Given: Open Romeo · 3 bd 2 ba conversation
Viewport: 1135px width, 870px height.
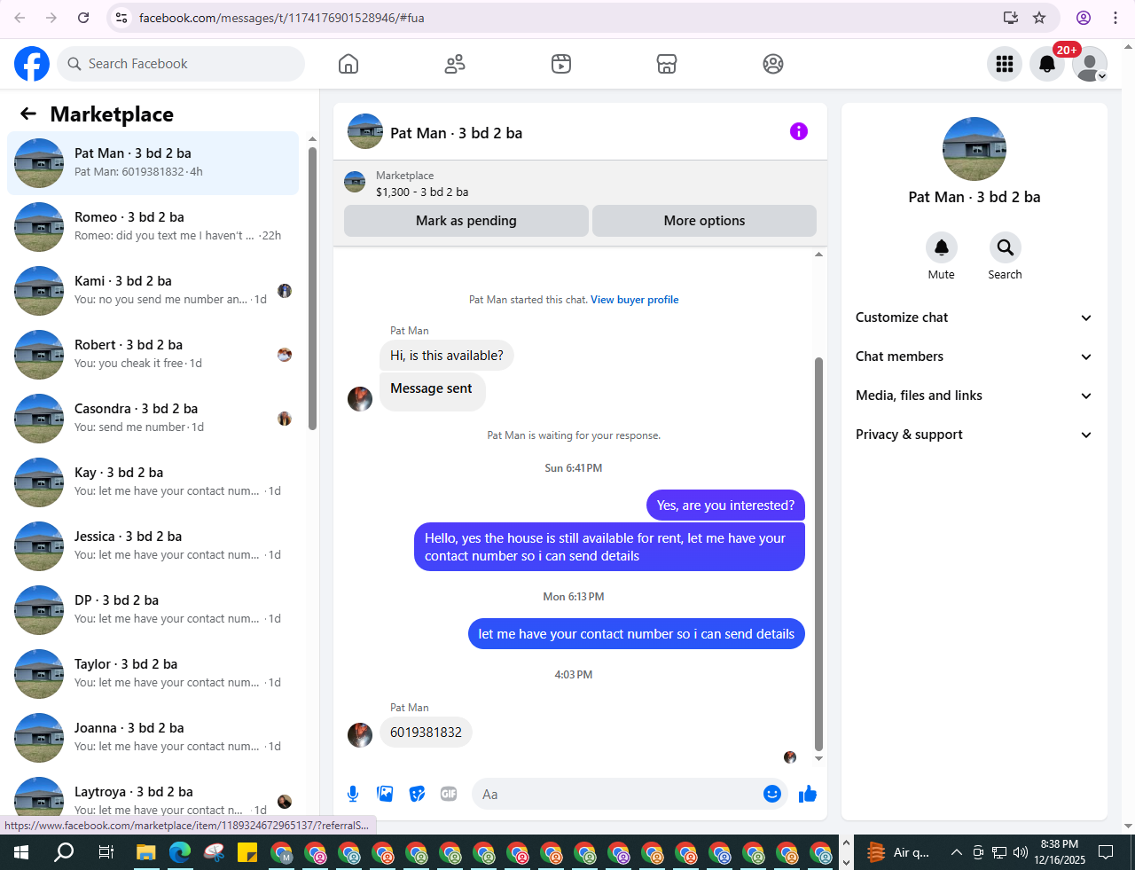Looking at the screenshot, I should 153,227.
